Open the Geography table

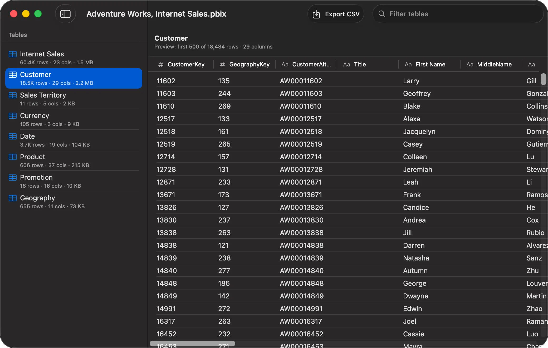pyautogui.click(x=74, y=202)
